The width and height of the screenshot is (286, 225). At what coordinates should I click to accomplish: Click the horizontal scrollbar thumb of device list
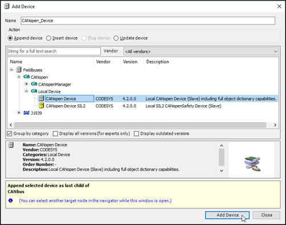(140, 125)
